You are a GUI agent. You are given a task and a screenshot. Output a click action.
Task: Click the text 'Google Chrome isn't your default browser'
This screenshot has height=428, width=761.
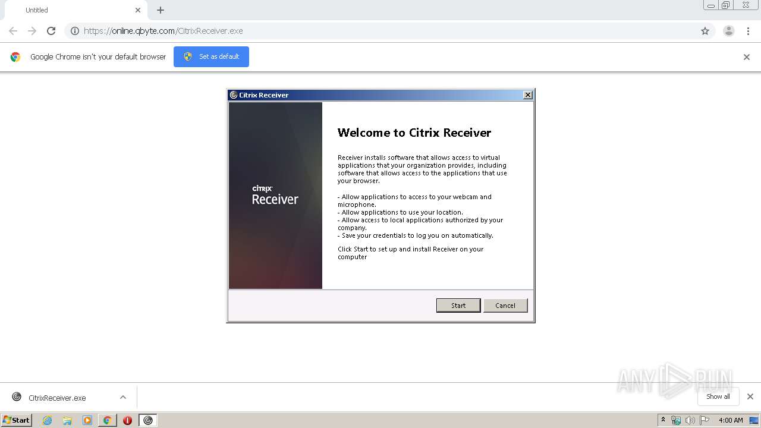coord(98,57)
